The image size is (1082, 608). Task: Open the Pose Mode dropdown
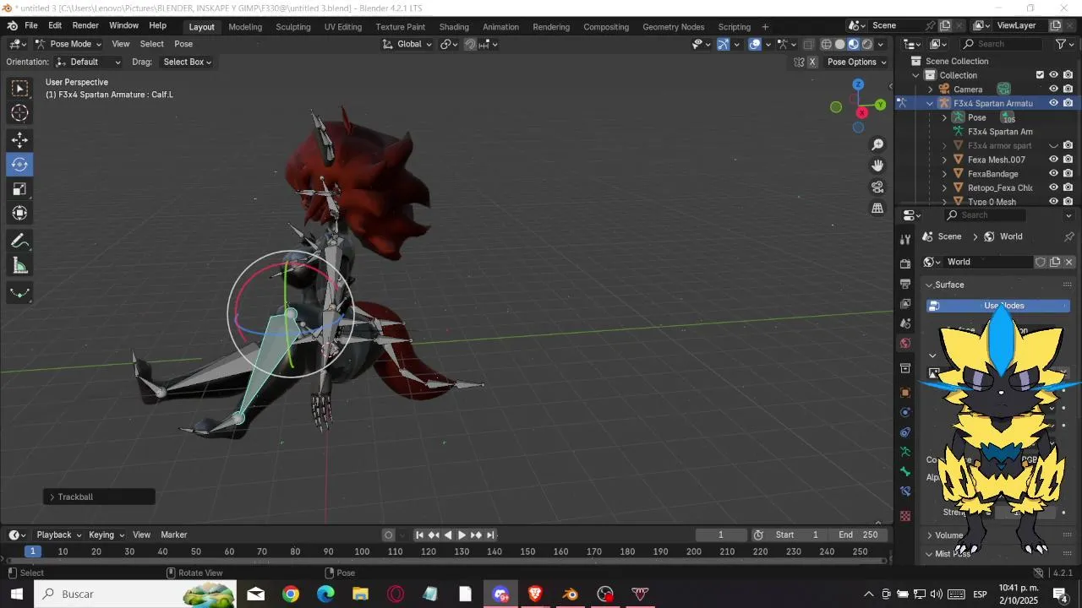(x=68, y=44)
